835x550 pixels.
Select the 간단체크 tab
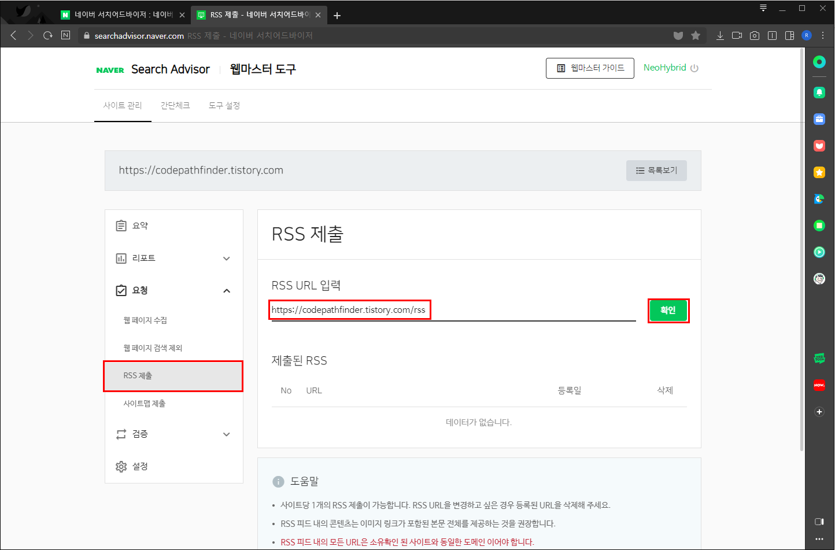pyautogui.click(x=175, y=106)
